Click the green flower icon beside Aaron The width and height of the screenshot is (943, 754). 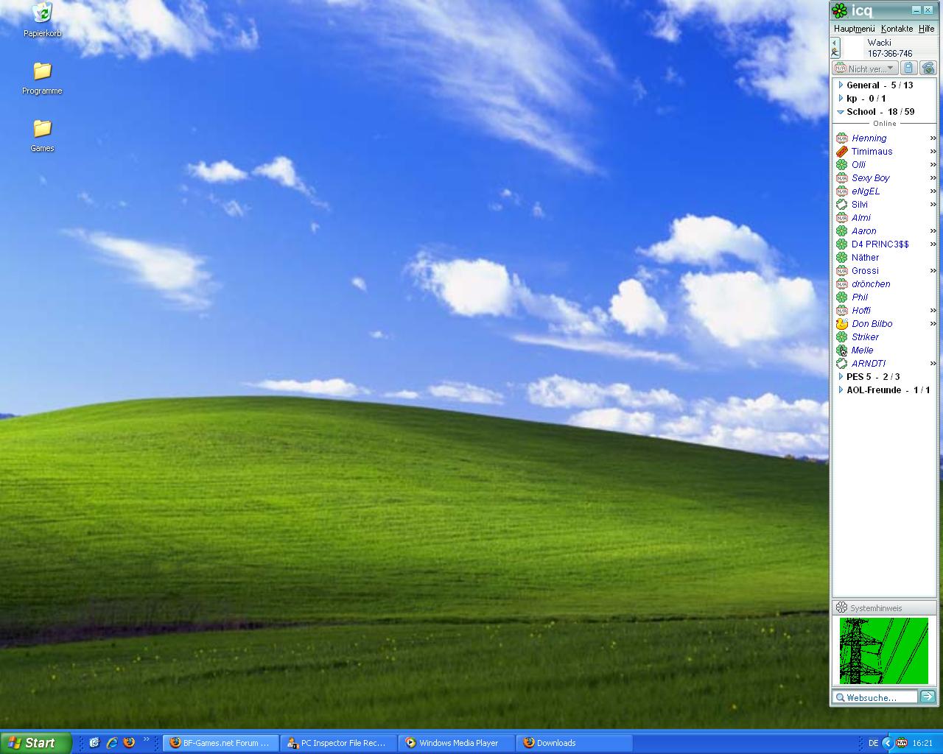pos(842,231)
